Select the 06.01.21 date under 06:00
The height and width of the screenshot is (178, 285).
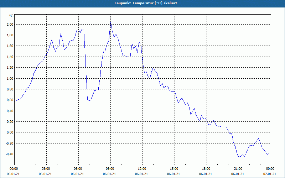(77, 174)
